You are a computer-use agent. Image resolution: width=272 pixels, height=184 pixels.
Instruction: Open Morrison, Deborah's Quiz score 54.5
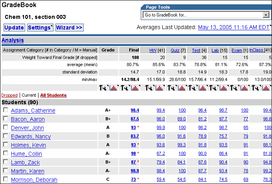[x=182, y=179]
